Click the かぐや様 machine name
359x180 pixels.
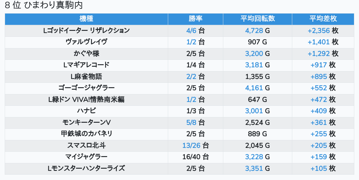click(x=86, y=53)
